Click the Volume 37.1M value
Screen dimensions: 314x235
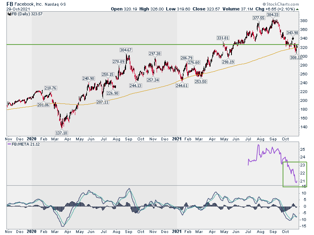tap(238, 9)
